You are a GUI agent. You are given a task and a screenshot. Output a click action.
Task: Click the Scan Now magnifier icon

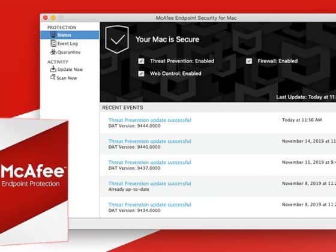pos(53,77)
